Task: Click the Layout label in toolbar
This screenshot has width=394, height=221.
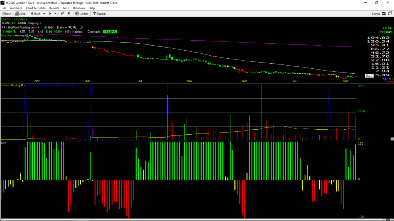Action: pos(376,14)
